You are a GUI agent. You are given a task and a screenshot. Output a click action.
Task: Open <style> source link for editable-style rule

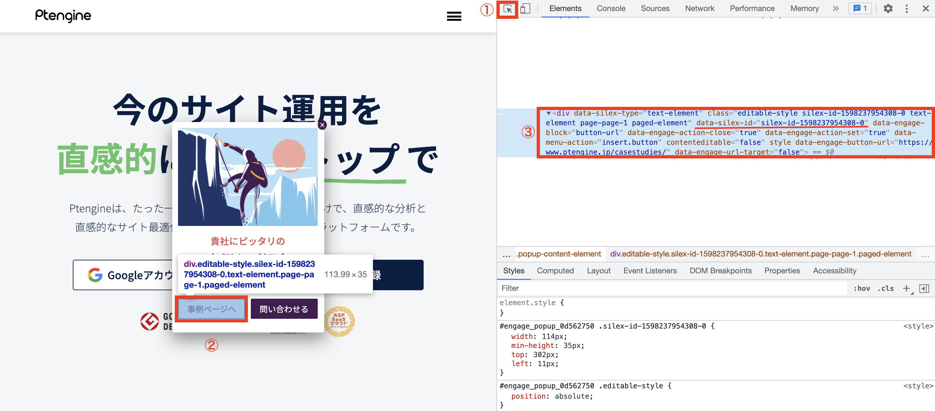[918, 386]
